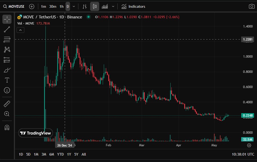Click the May label on time axis
The height and width of the screenshot is (162, 257).
click(214, 145)
